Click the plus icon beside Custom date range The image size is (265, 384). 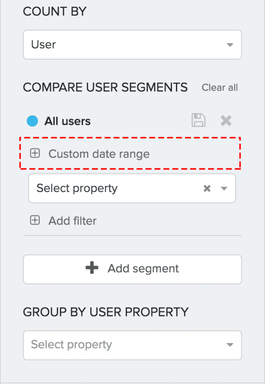(35, 153)
